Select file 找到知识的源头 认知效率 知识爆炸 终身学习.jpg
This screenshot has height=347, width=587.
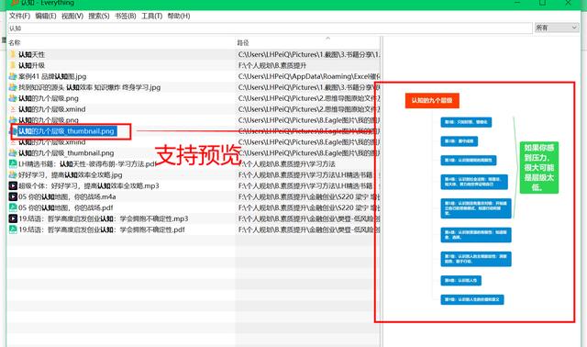pyautogui.click(x=90, y=87)
